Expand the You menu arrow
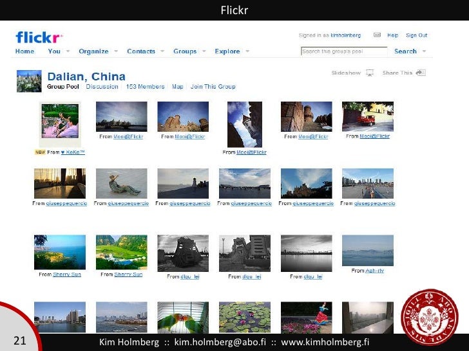 68,51
